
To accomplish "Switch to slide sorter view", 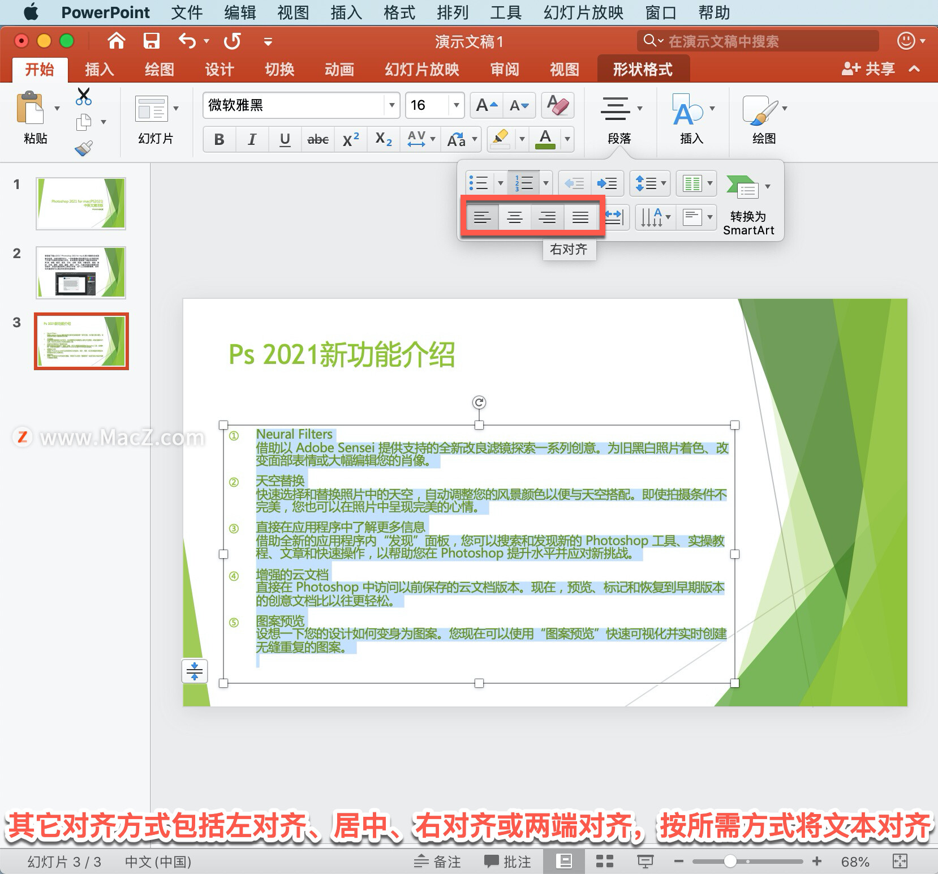I will (605, 862).
